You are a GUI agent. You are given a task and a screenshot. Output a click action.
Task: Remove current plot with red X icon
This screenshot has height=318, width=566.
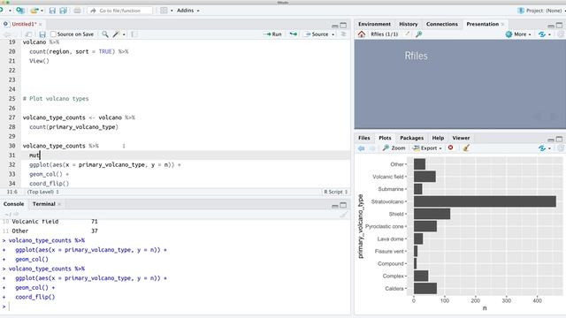pos(450,148)
